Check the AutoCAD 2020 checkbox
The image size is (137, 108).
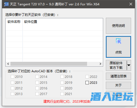pyautogui.click(x=62, y=88)
